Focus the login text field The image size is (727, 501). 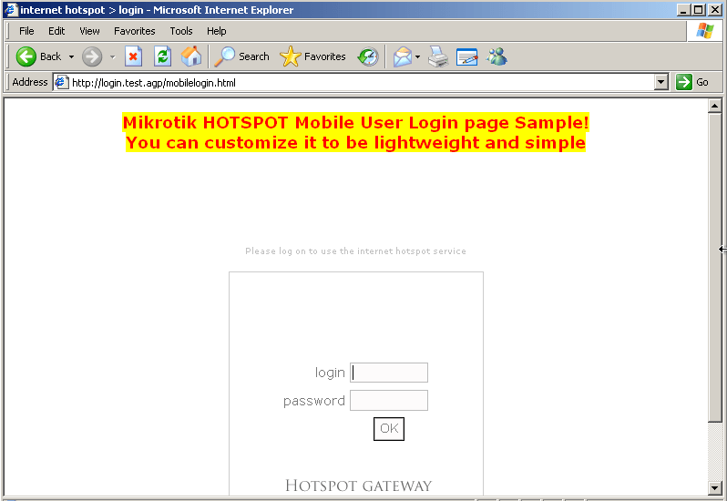click(389, 373)
